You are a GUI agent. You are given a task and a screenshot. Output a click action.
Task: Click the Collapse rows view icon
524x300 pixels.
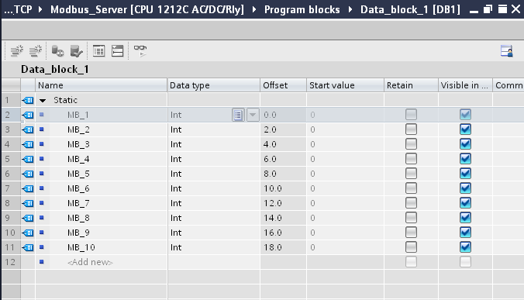[117, 51]
